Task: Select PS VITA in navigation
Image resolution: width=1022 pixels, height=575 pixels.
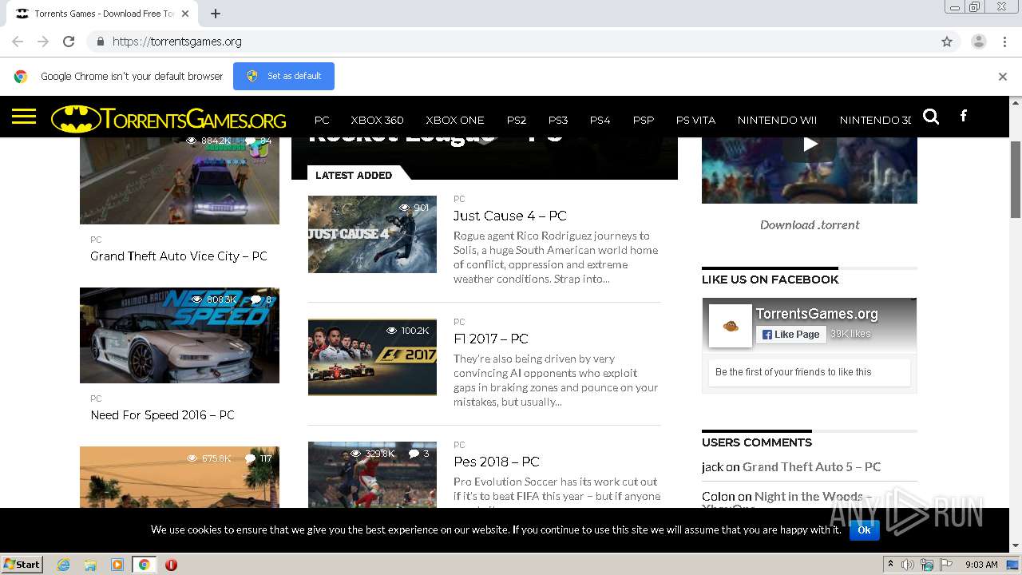Action: tap(695, 120)
